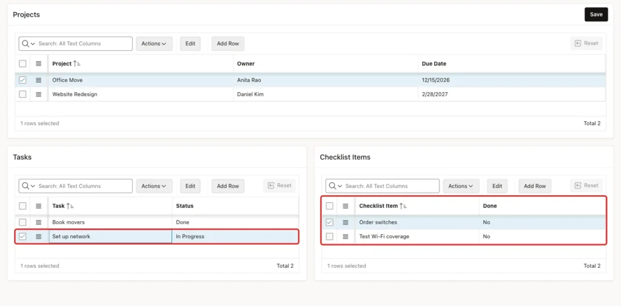Image resolution: width=621 pixels, height=306 pixels.
Task: Select the Website Redesign project cell
Action: (x=141, y=94)
